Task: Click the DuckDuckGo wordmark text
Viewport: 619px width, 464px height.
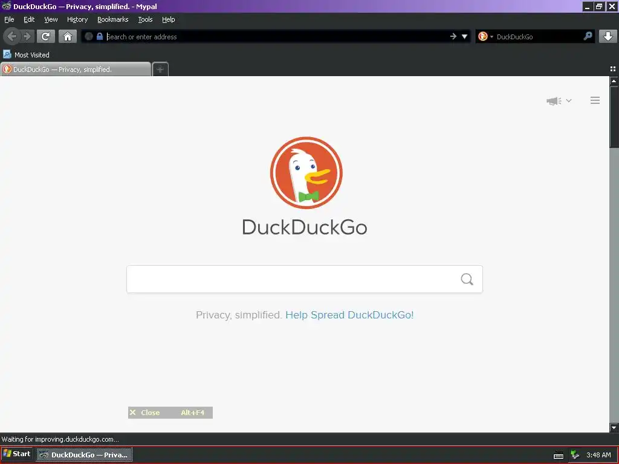Action: [x=305, y=227]
